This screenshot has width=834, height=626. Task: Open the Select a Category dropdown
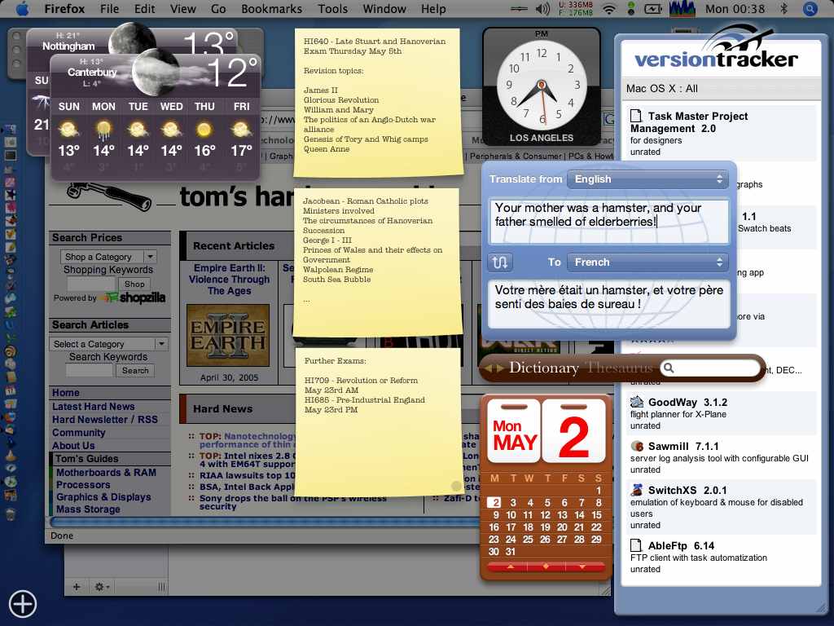tap(108, 344)
